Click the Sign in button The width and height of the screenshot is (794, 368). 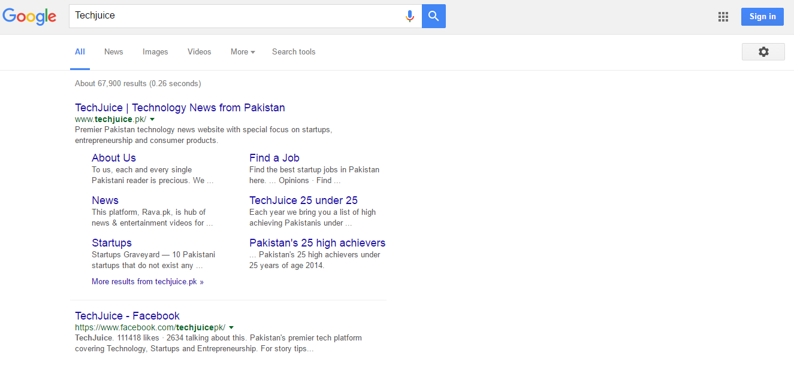click(762, 16)
